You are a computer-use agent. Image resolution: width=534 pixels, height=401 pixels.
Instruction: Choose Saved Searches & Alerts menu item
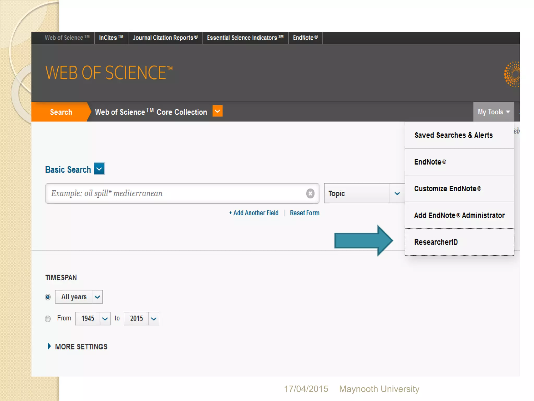453,135
